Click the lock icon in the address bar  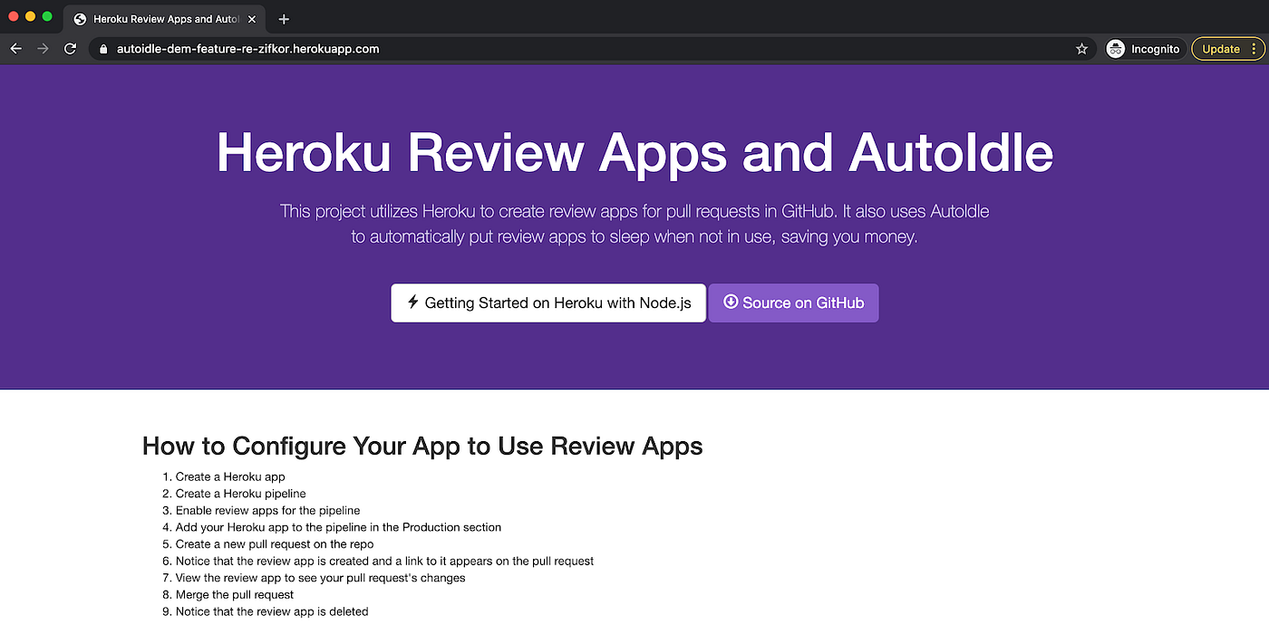click(103, 49)
